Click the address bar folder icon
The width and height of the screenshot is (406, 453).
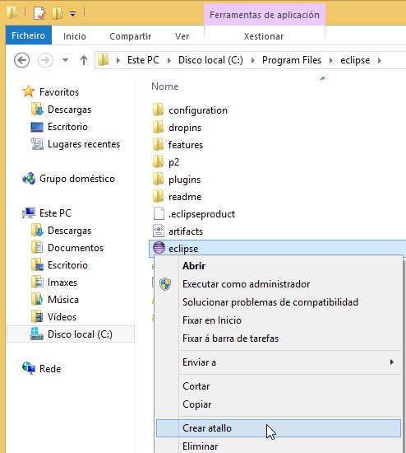(x=103, y=60)
